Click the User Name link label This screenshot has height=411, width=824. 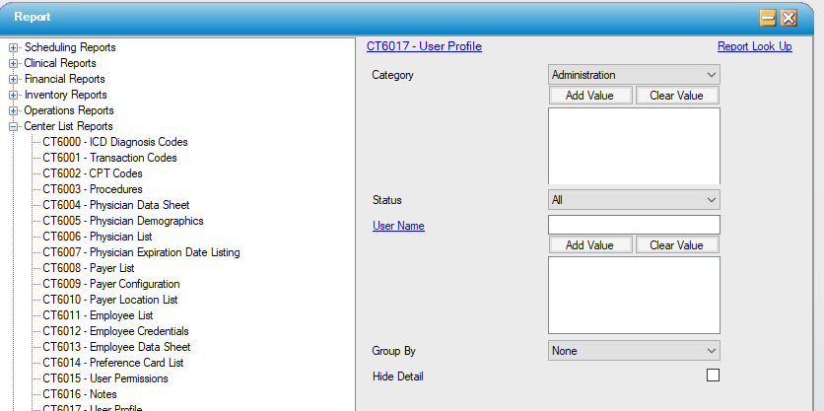coord(398,226)
